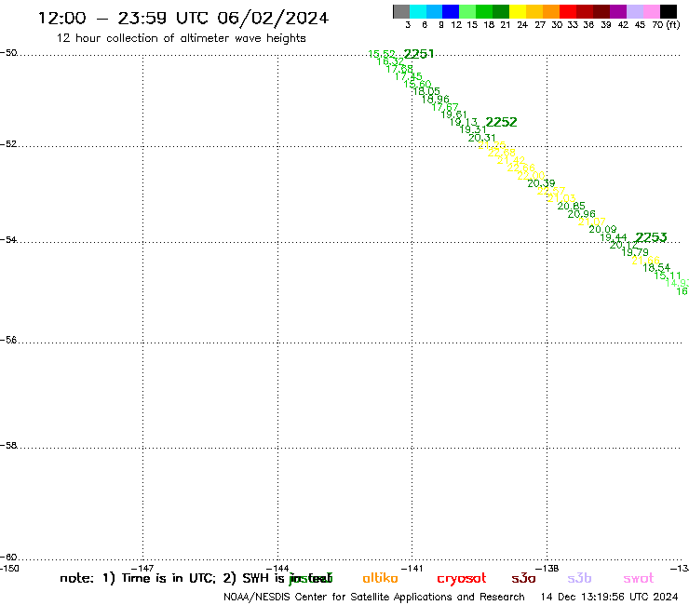This screenshot has height=605, width=689.
Task: Click the wave height value 20.96
Action: tap(581, 214)
